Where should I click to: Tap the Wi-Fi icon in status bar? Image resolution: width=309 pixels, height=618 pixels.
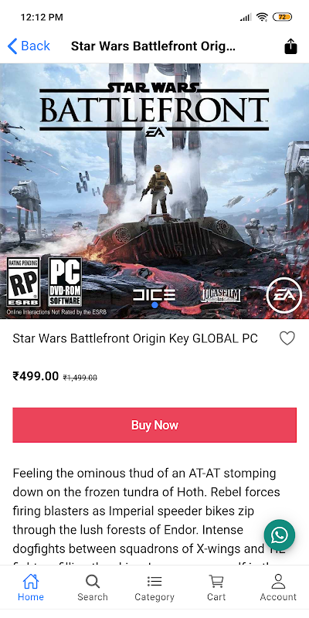pos(262,17)
